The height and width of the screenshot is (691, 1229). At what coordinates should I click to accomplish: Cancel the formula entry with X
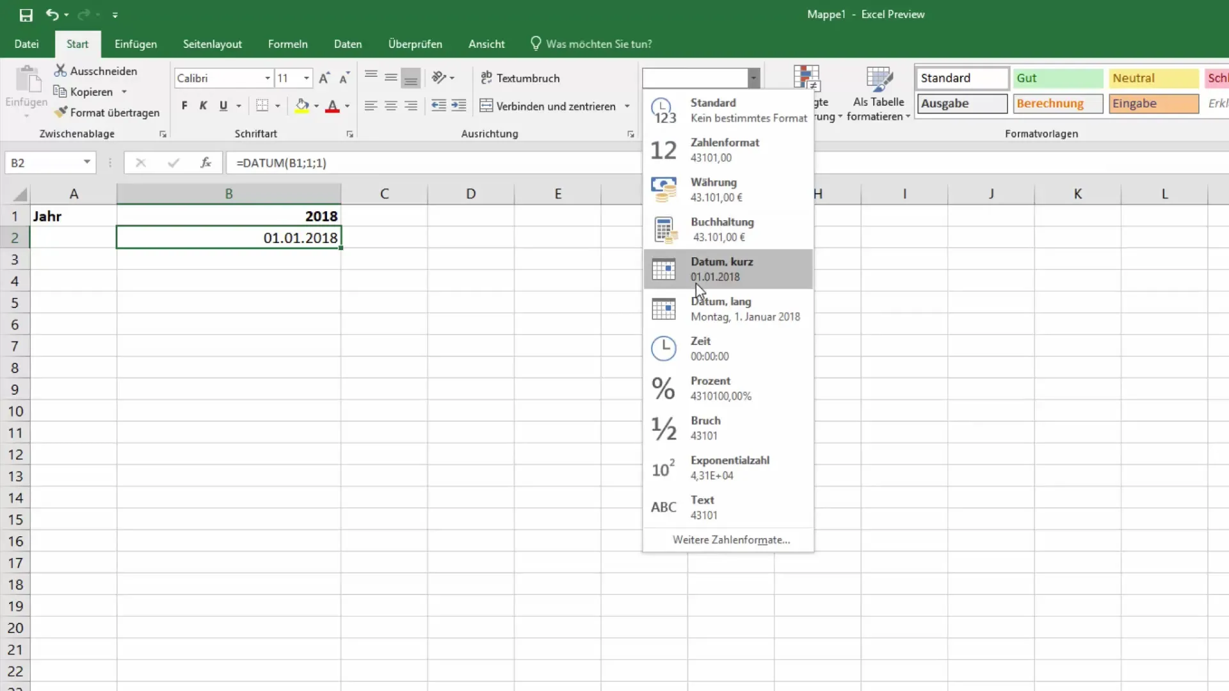pyautogui.click(x=141, y=163)
